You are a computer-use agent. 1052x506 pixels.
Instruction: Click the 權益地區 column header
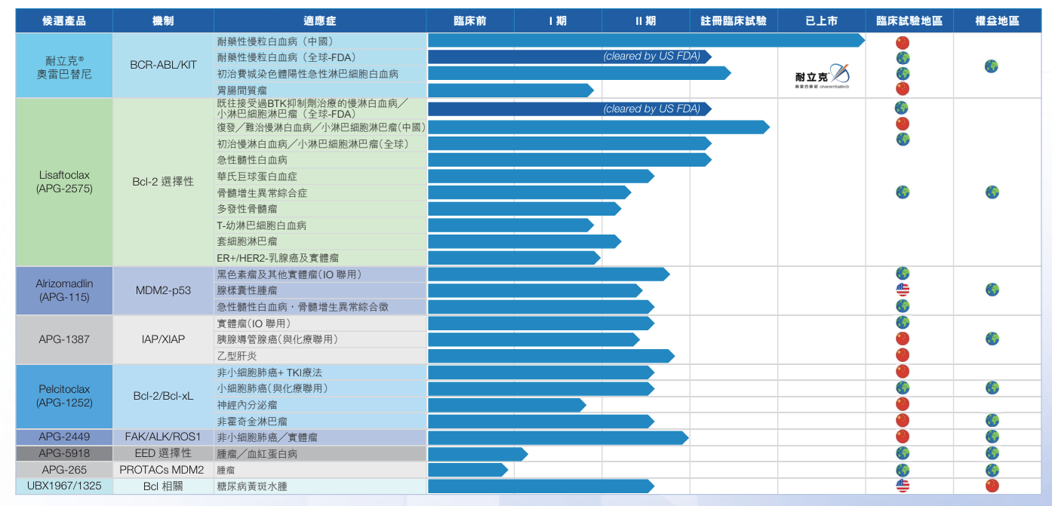(997, 21)
